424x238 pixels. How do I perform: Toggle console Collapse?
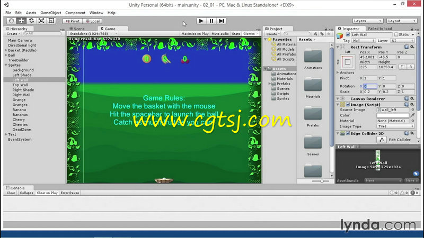[26, 193]
